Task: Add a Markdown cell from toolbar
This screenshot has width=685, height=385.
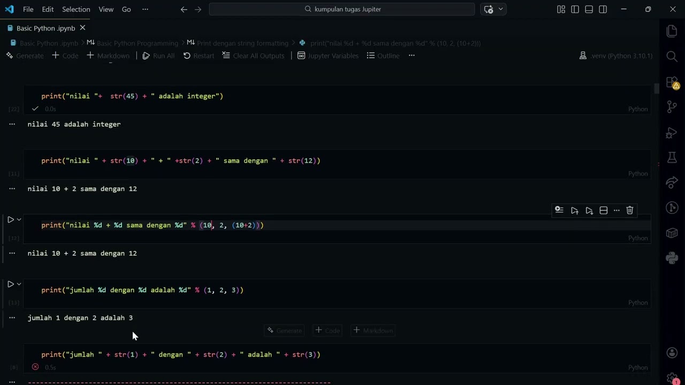Action: (108, 56)
